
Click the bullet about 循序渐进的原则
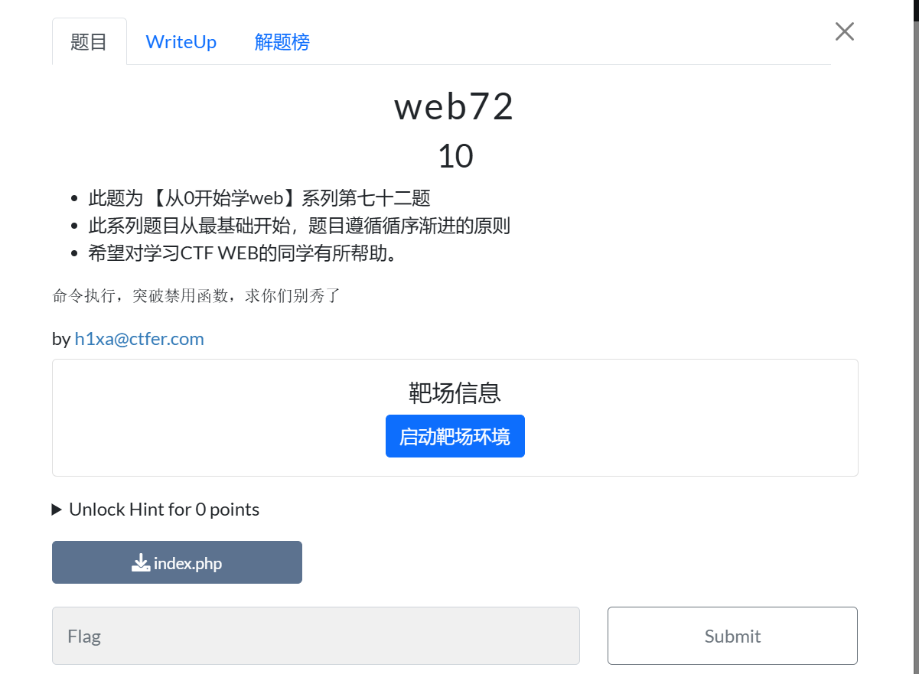[299, 226]
